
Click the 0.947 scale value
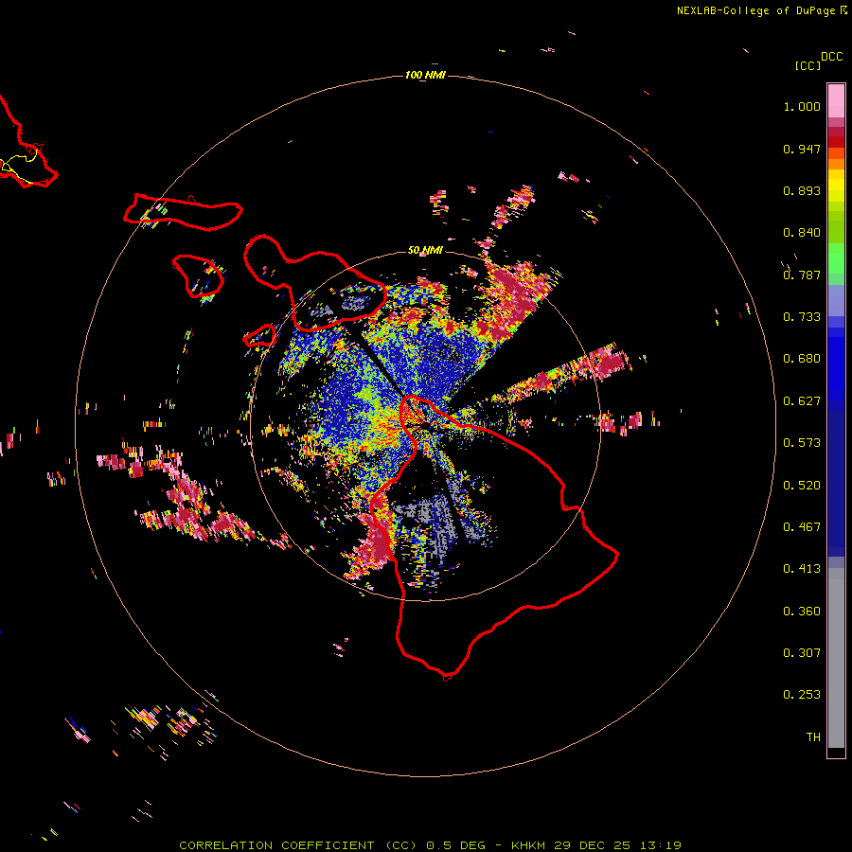tap(802, 149)
